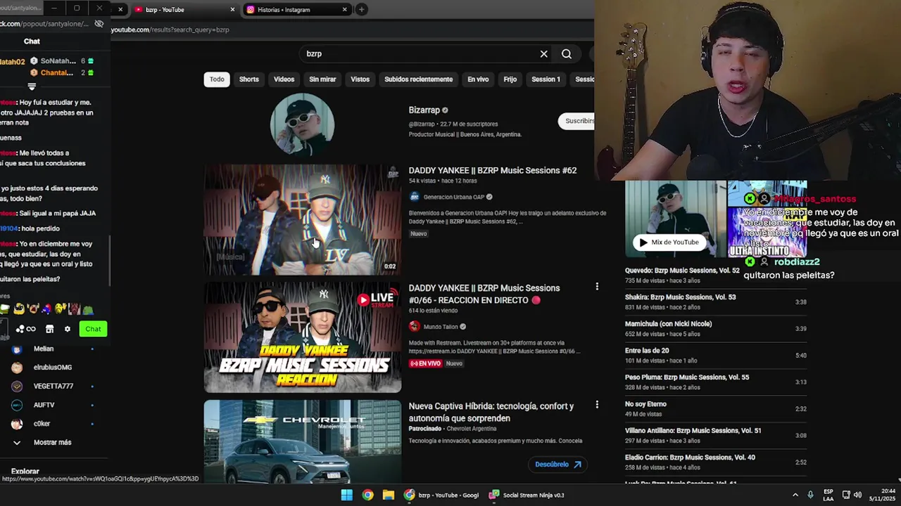Select the Frijo filter chip
This screenshot has width=901, height=506.
tap(510, 79)
